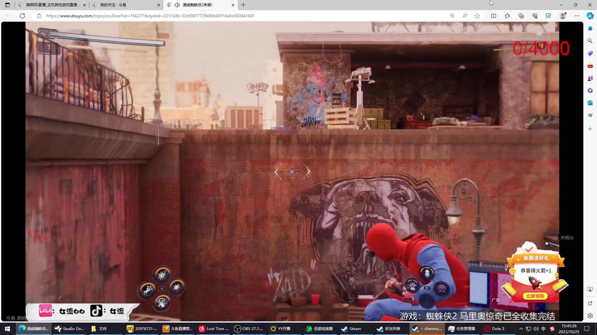The height and width of the screenshot is (335, 597).
Task: Open a new browser tab
Action: point(243,5)
